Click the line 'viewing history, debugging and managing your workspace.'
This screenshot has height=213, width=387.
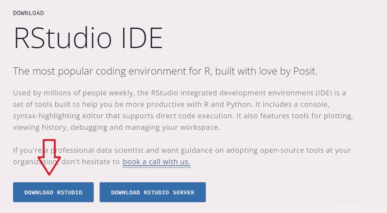point(116,127)
